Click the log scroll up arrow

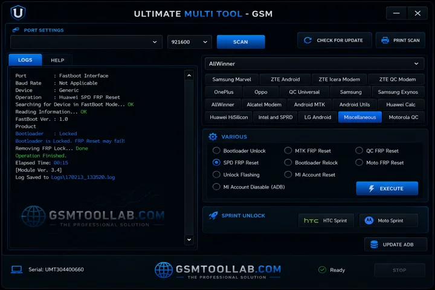tap(189, 76)
